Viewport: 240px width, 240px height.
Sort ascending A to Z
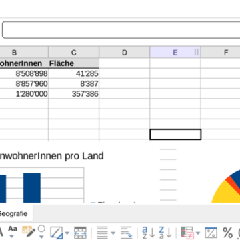[x=149, y=233]
